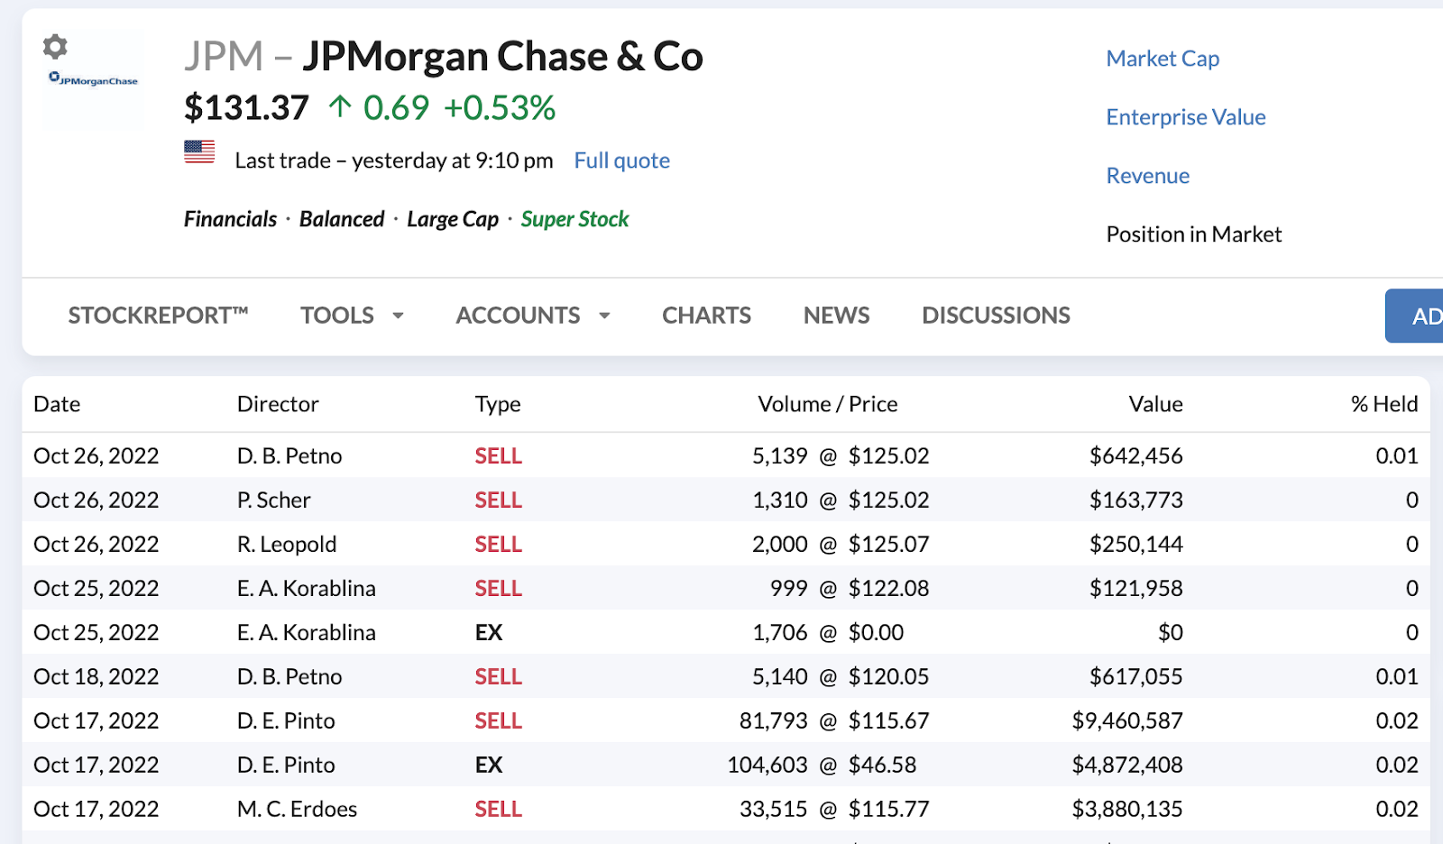This screenshot has height=844, width=1443.
Task: Click the settings gear icon
Action: [55, 46]
